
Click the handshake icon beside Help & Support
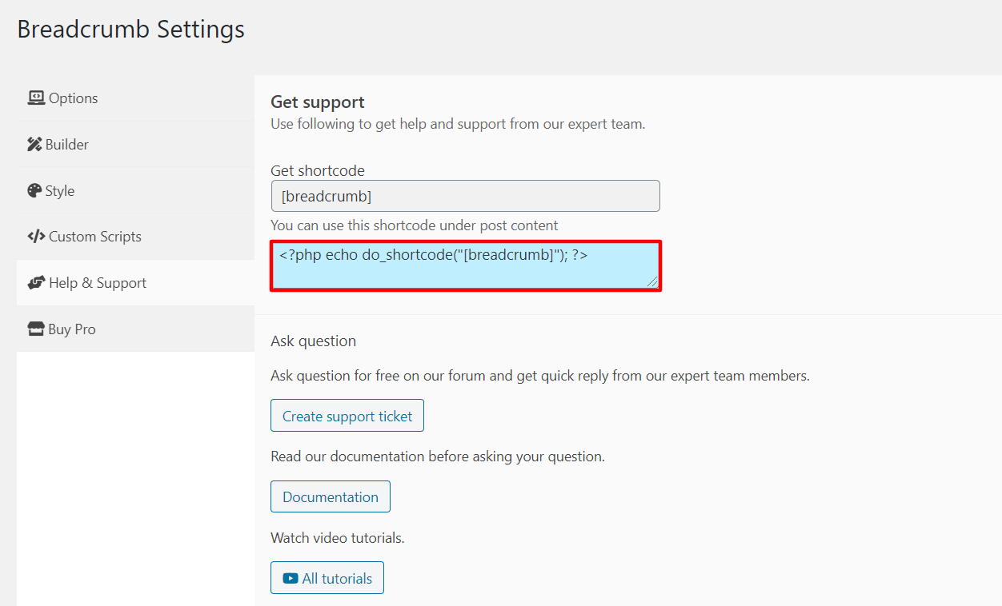pyautogui.click(x=36, y=282)
